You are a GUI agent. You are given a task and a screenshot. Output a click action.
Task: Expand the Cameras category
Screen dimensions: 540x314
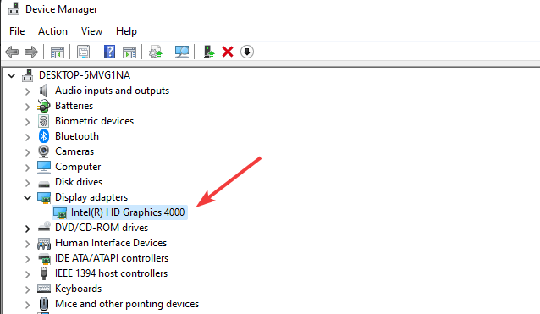click(28, 152)
